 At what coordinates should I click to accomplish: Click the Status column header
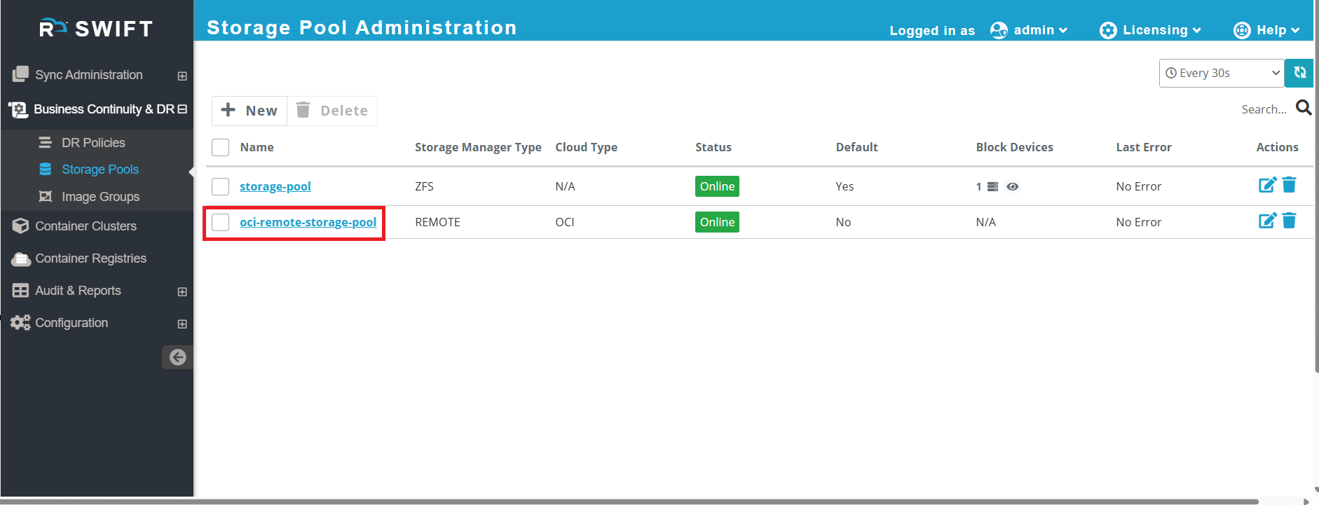point(713,147)
